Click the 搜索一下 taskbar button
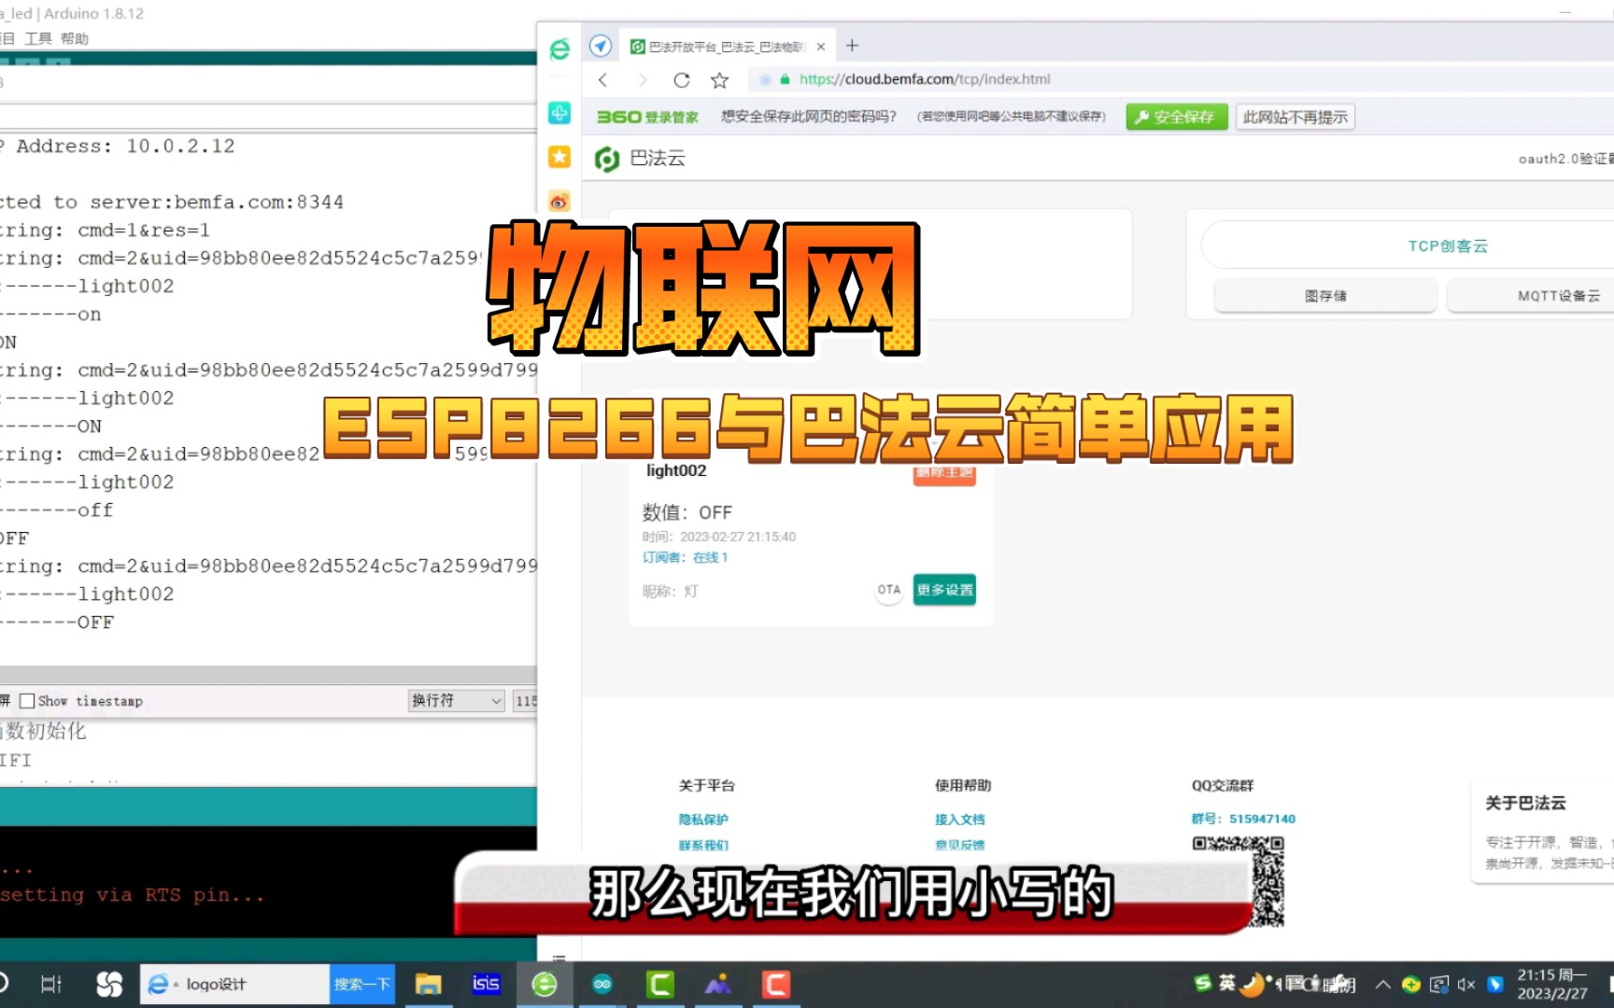This screenshot has width=1614, height=1008. pyautogui.click(x=362, y=984)
